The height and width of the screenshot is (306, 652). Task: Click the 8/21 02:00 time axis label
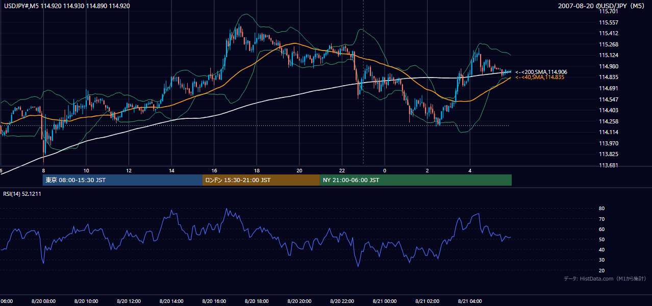tap(427, 301)
